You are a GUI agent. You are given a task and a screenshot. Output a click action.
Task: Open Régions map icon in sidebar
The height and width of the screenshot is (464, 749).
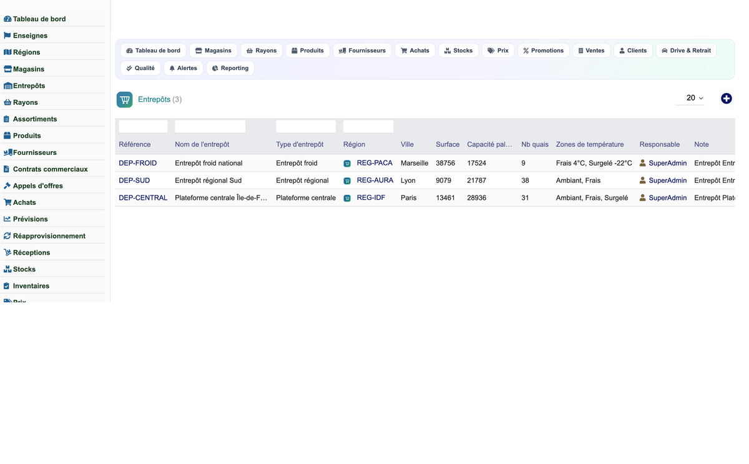[x=7, y=52]
